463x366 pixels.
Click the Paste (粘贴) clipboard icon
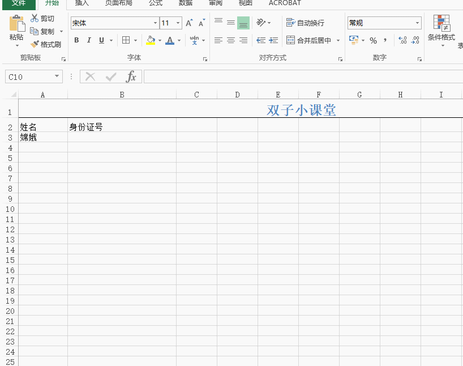coord(16,24)
